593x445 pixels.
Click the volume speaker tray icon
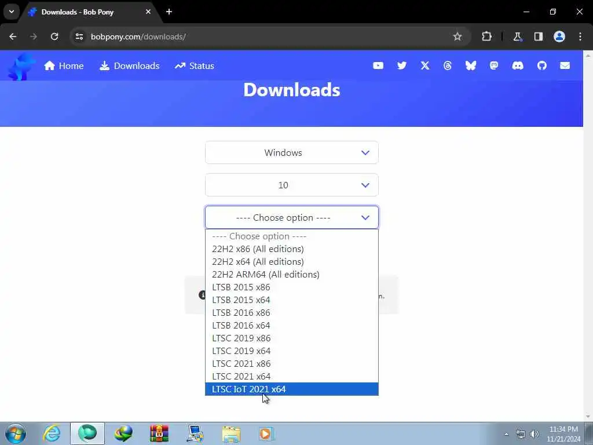coord(534,434)
